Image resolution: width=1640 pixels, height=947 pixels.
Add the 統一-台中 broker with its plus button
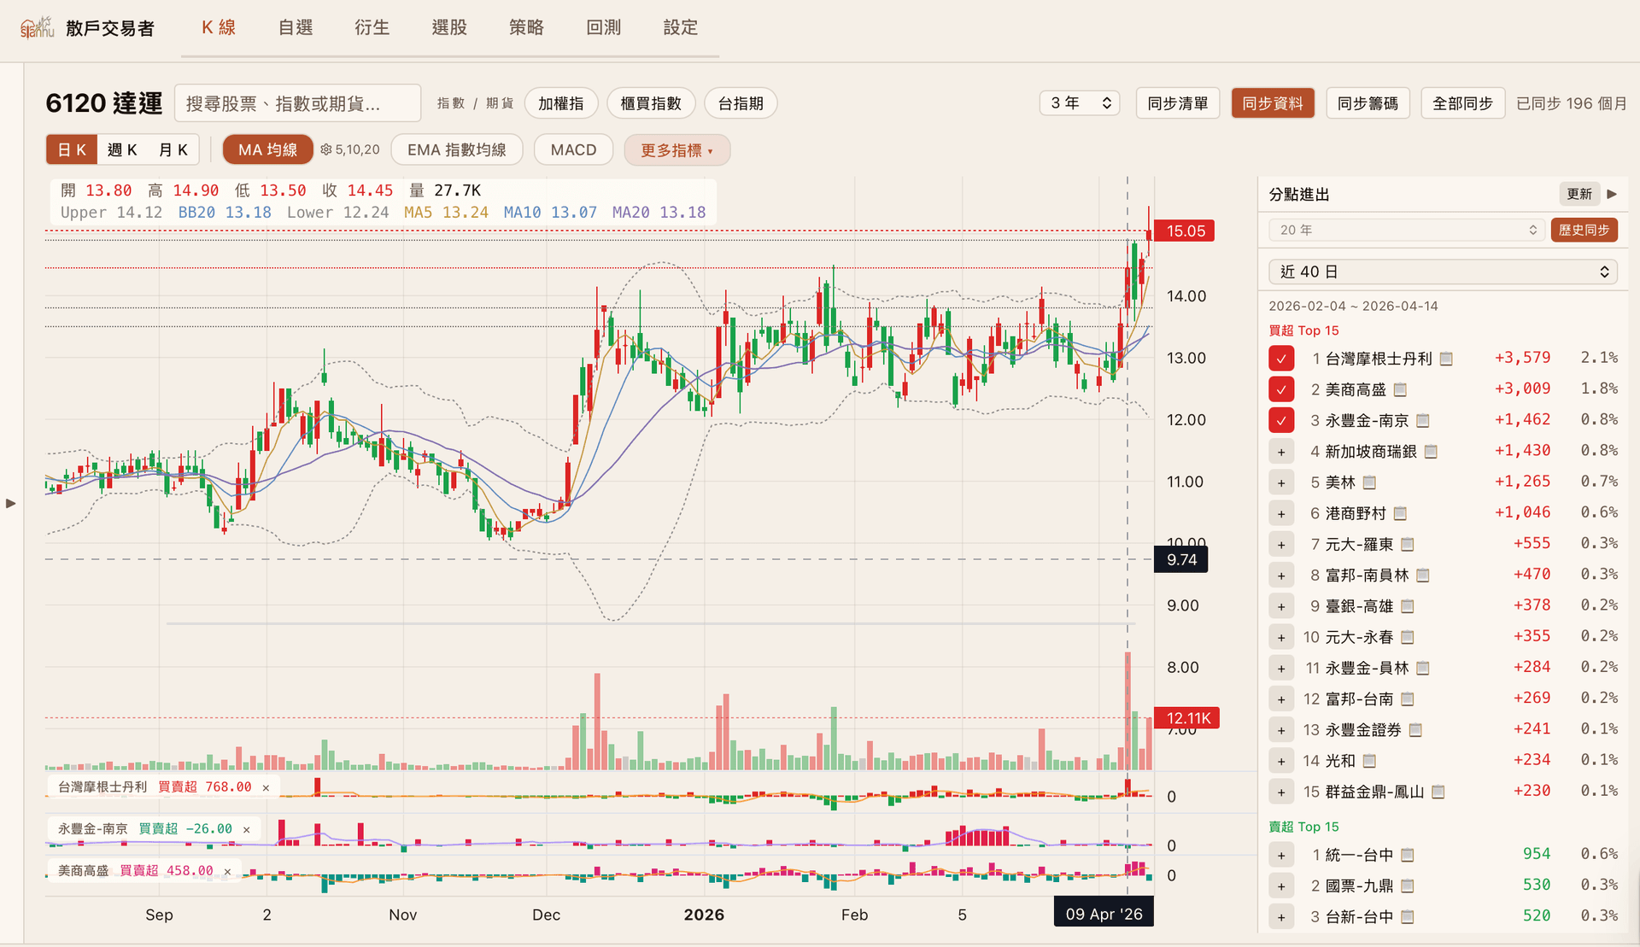tap(1280, 856)
